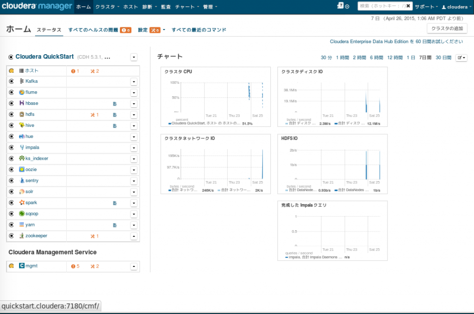Screen dimensions: 474x314
Task: Open the Kafka service icon
Action: pos(21,81)
